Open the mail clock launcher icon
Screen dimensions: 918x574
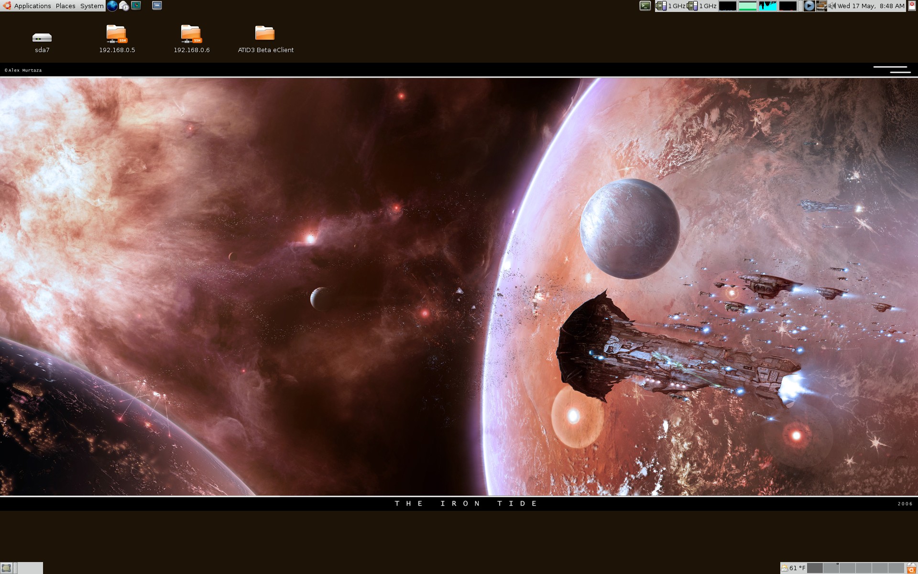coord(124,6)
